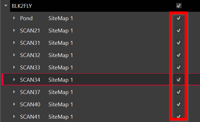
Task: Select the SCAN31 label
Action: tap(30, 43)
